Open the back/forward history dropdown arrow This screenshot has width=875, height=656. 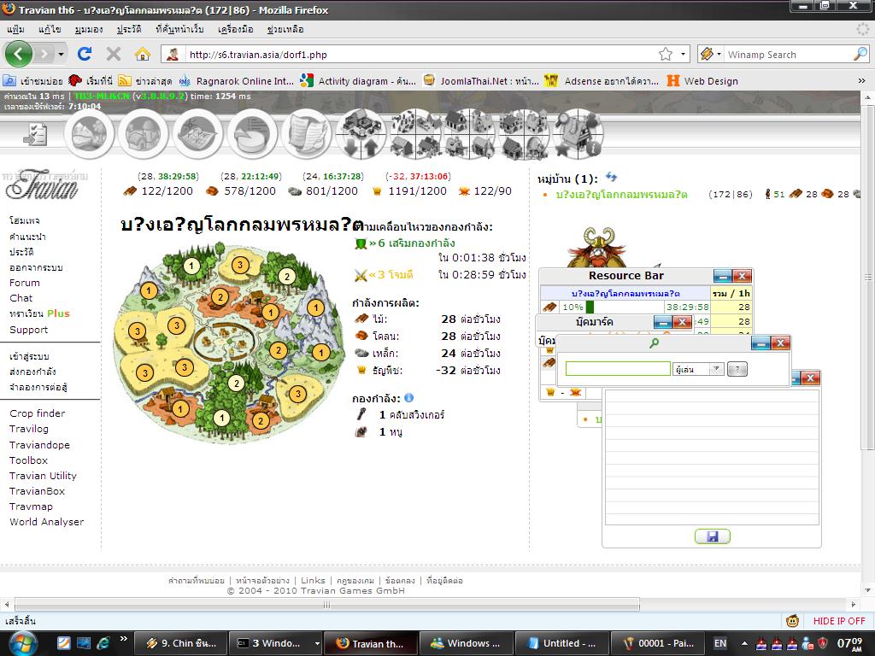(61, 54)
